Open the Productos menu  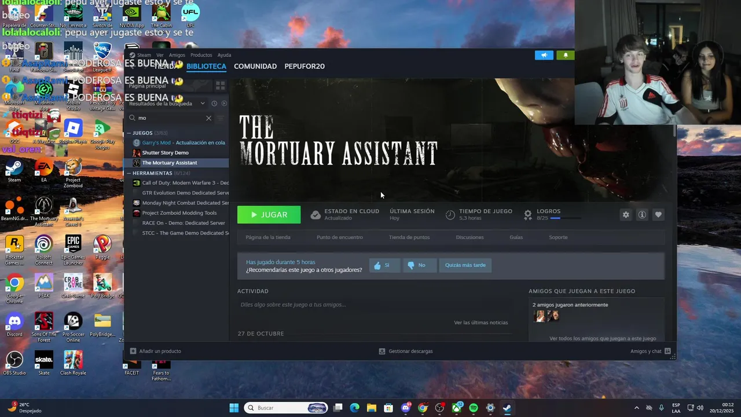[201, 55]
